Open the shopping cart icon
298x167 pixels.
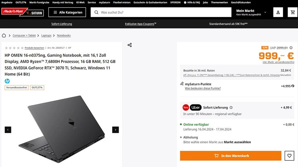click(292, 12)
